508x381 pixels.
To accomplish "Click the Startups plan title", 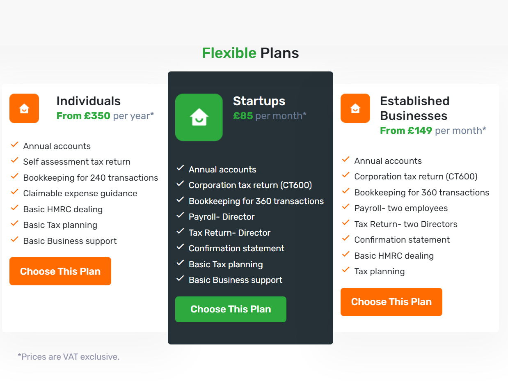I will tap(259, 101).
